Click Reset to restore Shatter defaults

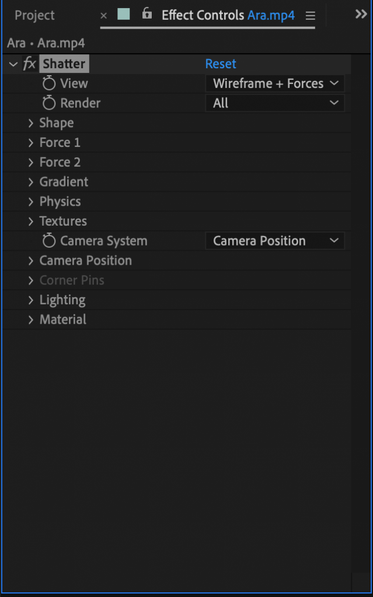[x=221, y=64]
